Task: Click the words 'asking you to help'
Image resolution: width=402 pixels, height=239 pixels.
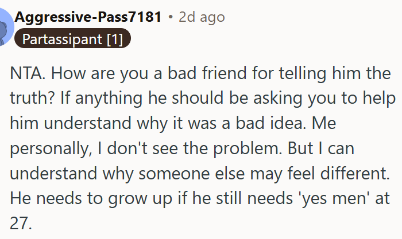Action: coord(324,99)
